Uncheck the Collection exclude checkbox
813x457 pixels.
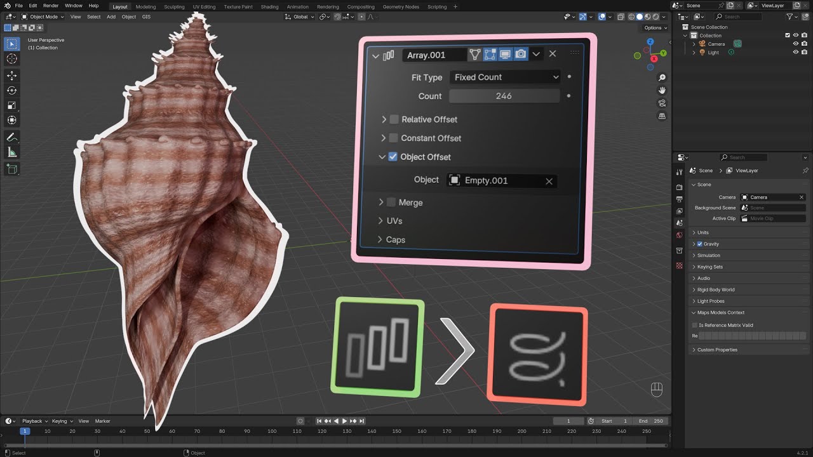tap(788, 36)
